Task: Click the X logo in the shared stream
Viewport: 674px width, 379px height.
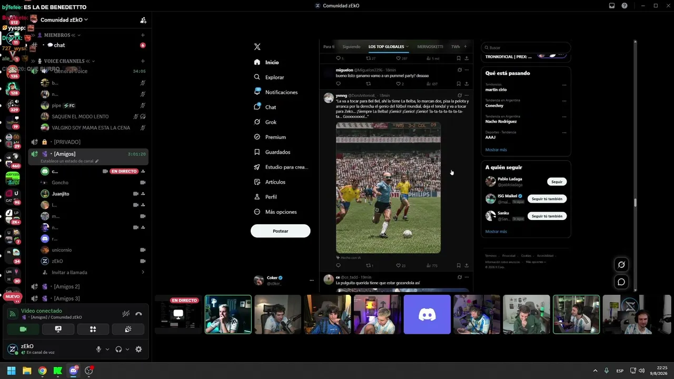Action: pos(257,47)
